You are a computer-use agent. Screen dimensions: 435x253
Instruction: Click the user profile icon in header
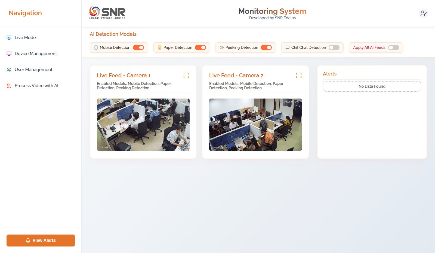point(423,13)
